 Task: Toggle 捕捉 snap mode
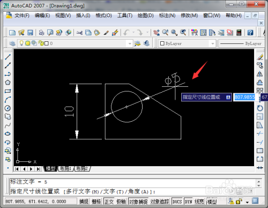84,202
